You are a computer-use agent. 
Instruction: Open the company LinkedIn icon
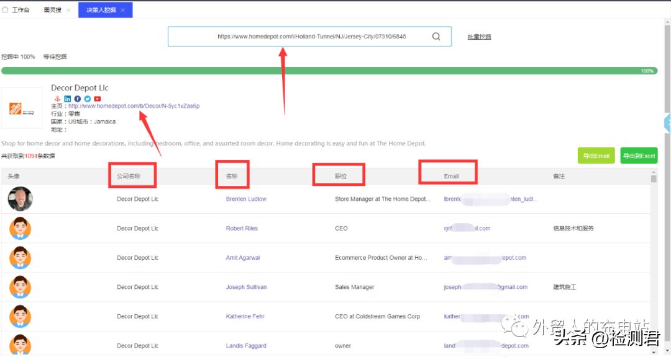(x=68, y=99)
